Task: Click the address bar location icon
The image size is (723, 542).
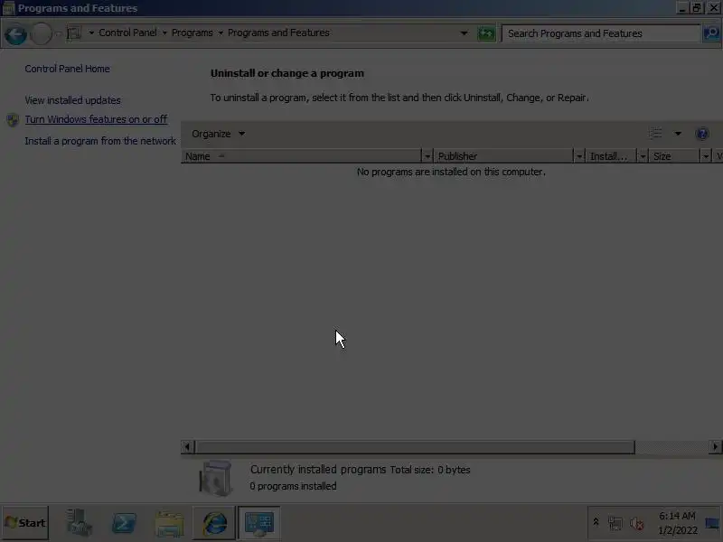Action: coord(74,33)
